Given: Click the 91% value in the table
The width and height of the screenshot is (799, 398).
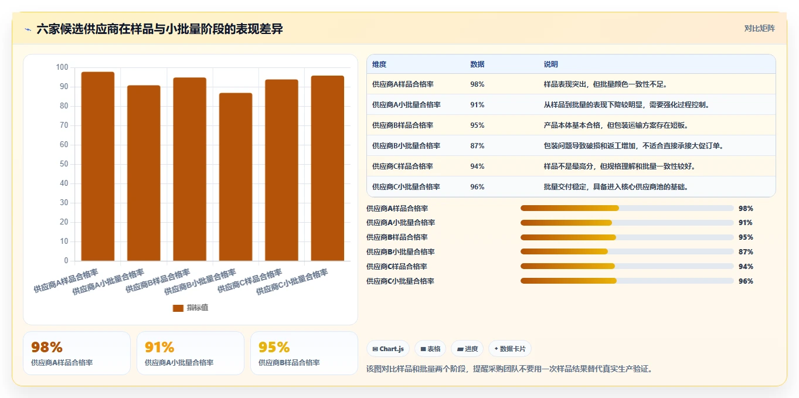Looking at the screenshot, I should pyautogui.click(x=477, y=105).
